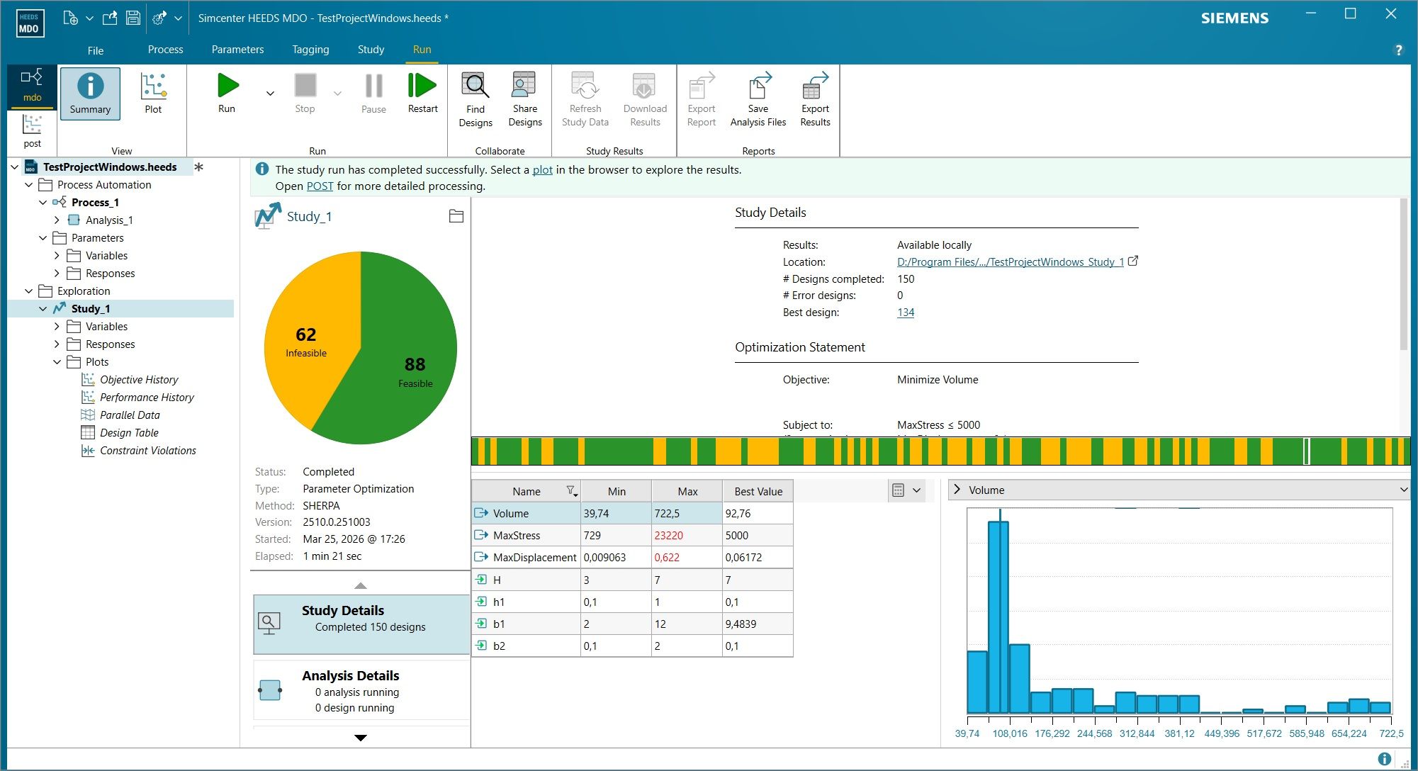1418x771 pixels.
Task: Click the Restart button
Action: pyautogui.click(x=423, y=94)
